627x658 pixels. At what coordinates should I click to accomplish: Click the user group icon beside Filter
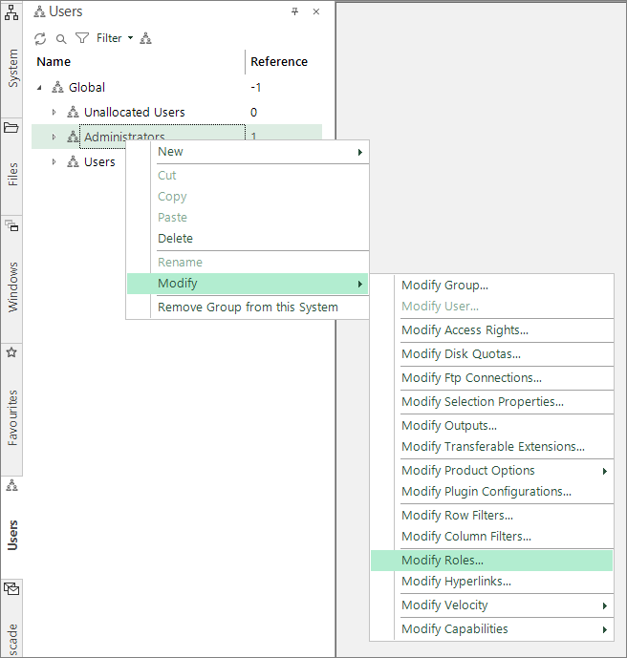145,38
